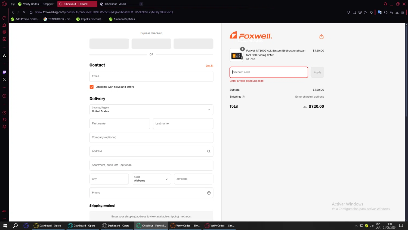Click Foxwell NT1009 product thumbnail

tap(237, 55)
